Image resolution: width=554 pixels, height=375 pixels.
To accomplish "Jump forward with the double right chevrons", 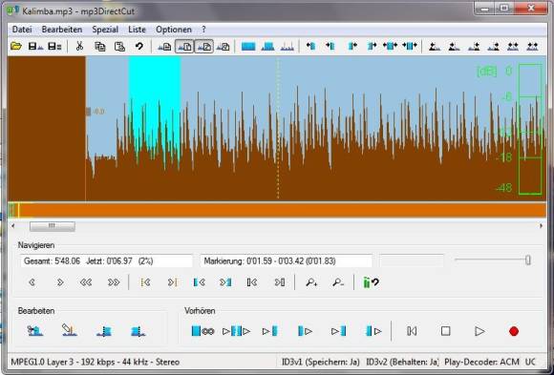I will (114, 282).
